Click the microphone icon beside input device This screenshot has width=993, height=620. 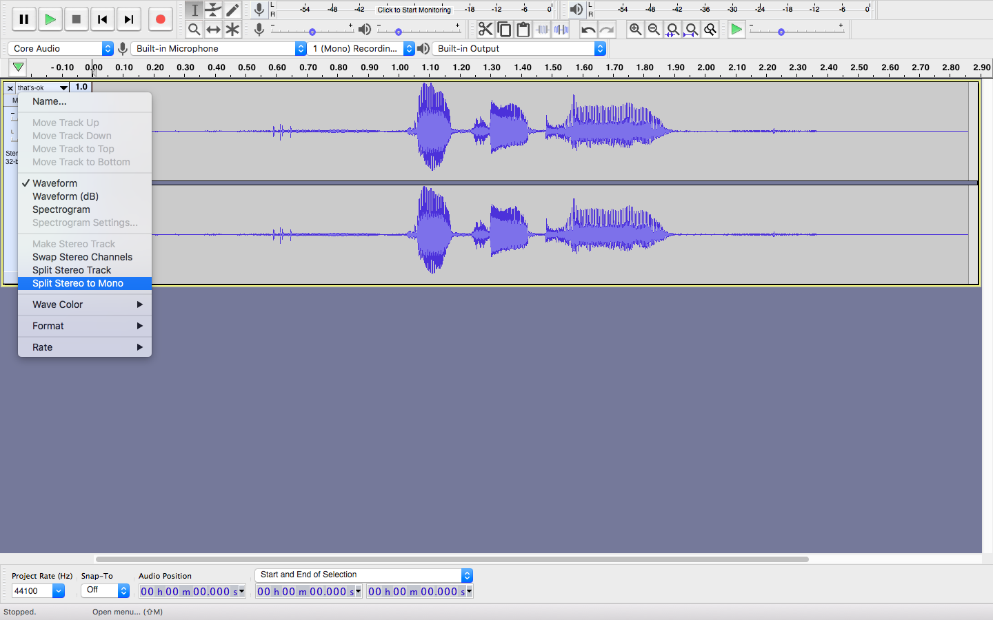coord(122,48)
